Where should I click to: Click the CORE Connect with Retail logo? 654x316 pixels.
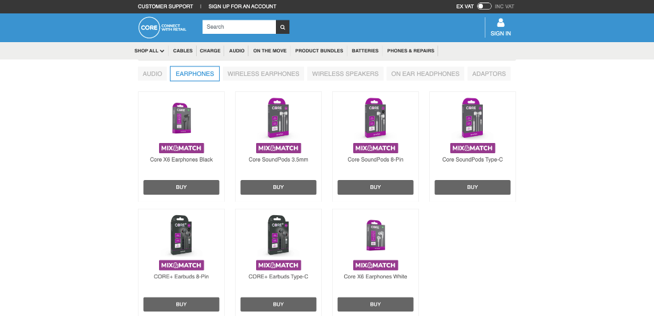pyautogui.click(x=162, y=27)
